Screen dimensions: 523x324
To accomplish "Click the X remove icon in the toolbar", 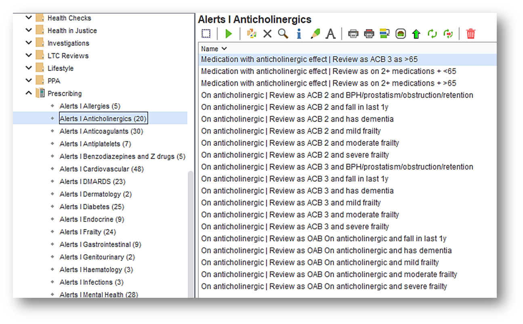I will pos(267,34).
